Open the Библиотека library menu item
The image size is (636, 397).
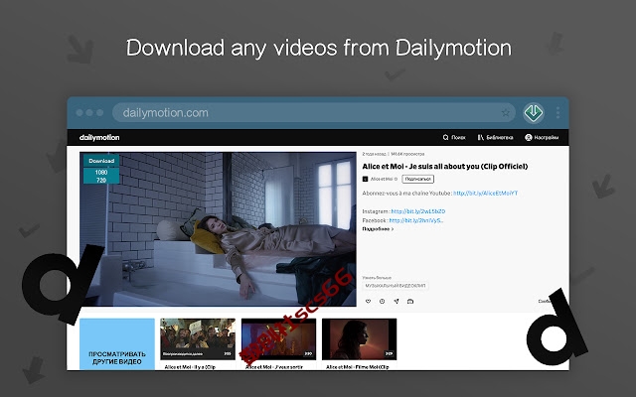tap(495, 137)
